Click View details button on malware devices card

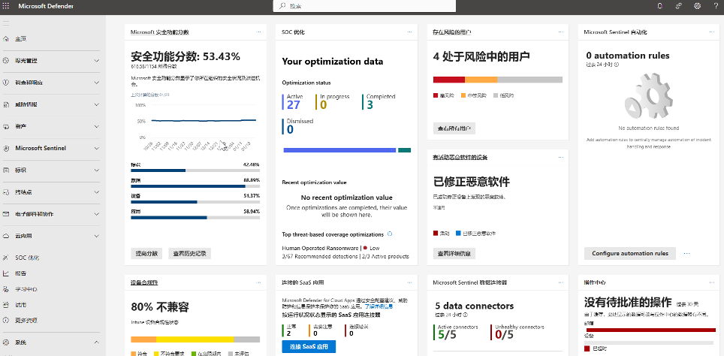[454, 253]
